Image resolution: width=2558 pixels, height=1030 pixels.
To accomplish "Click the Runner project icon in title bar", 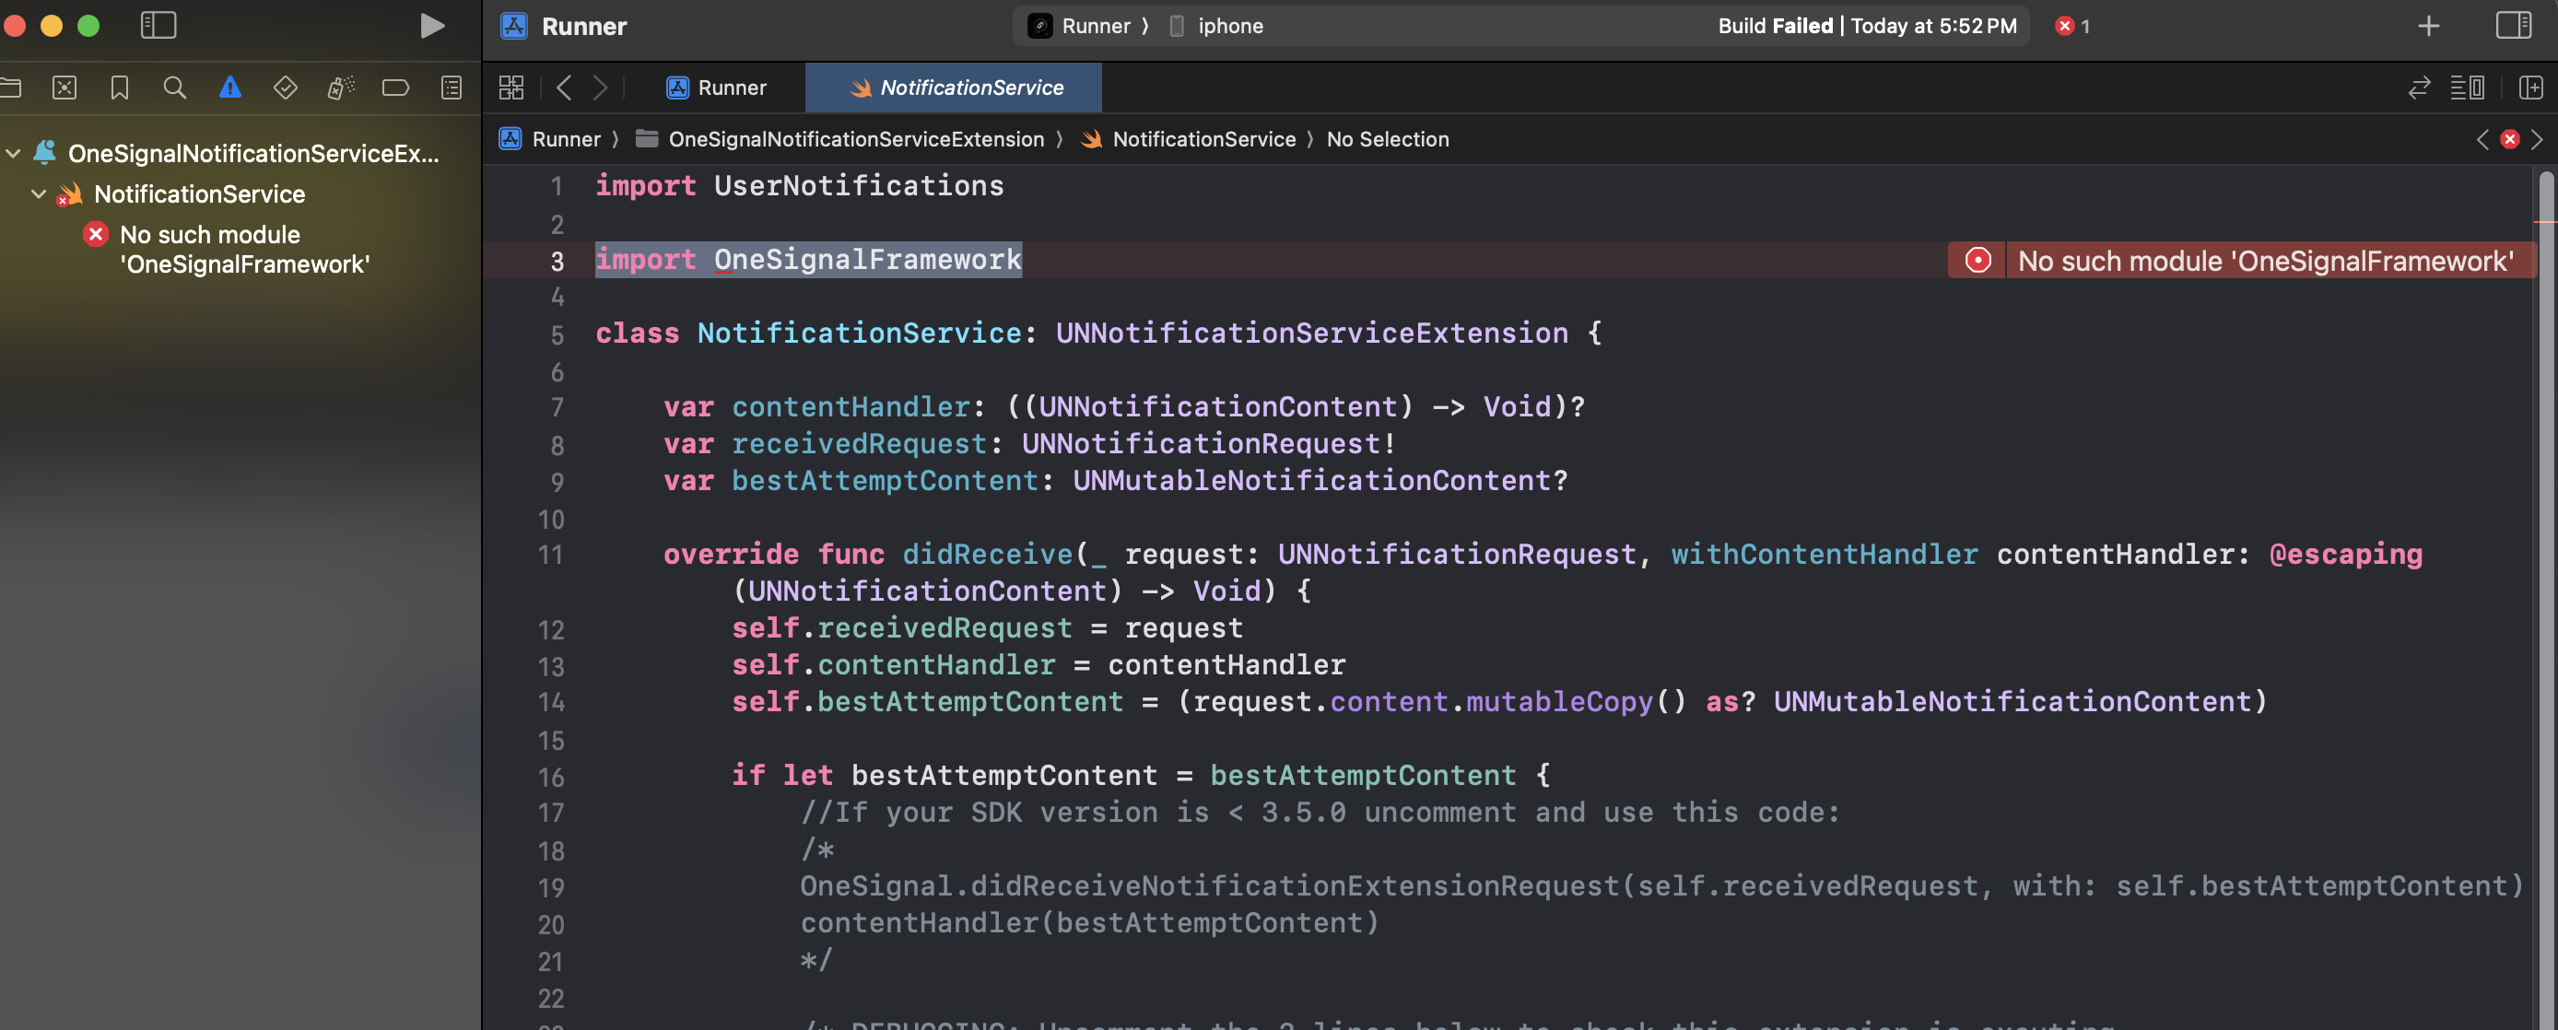I will [513, 26].
